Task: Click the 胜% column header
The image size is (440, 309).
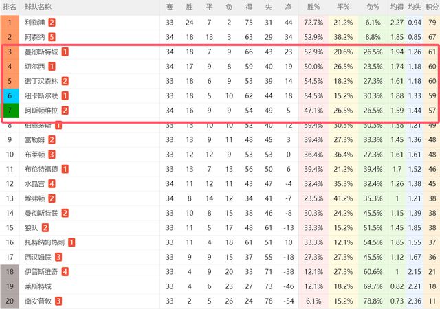Action: [313, 7]
